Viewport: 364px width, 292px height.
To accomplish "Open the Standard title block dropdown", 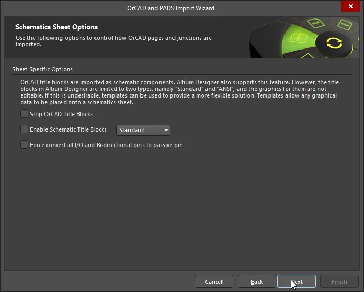I will point(143,130).
